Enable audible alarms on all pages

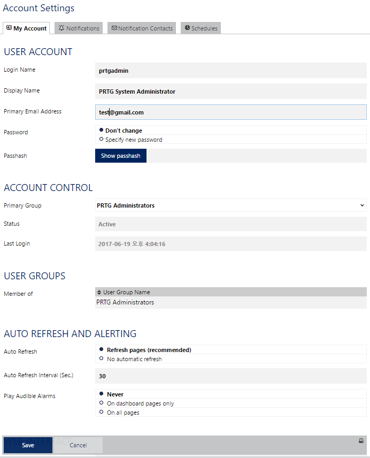[x=101, y=412]
